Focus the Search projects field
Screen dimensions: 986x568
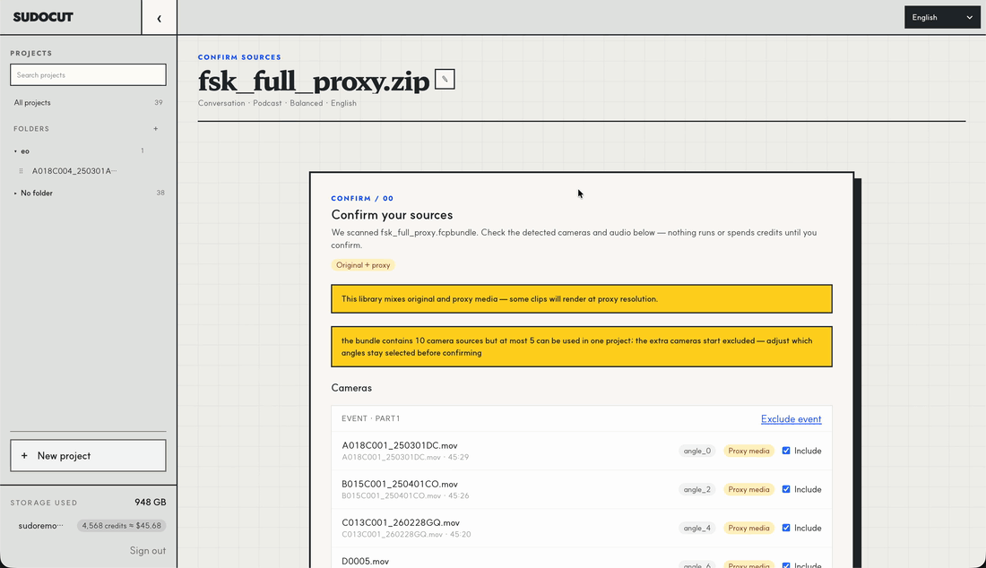pyautogui.click(x=88, y=74)
